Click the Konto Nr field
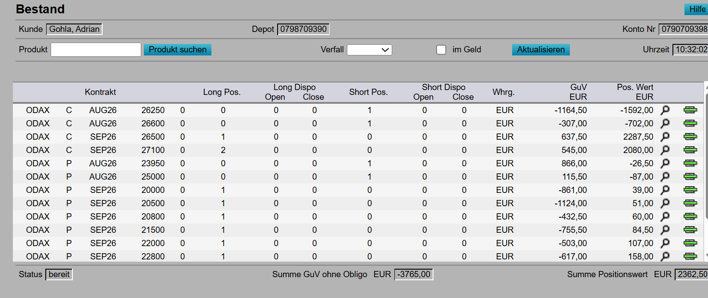This screenshot has height=298, width=708. (x=684, y=29)
